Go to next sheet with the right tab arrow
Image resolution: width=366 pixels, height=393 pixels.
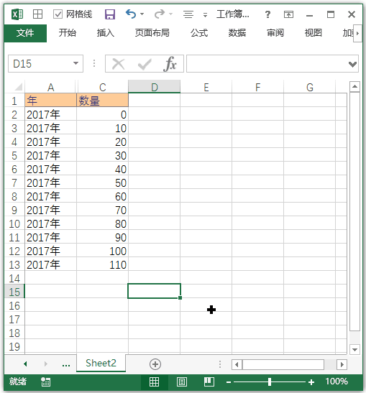coord(45,364)
